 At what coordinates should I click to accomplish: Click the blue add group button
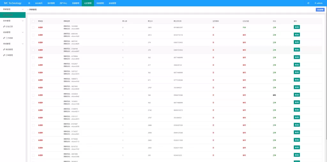click(x=320, y=10)
